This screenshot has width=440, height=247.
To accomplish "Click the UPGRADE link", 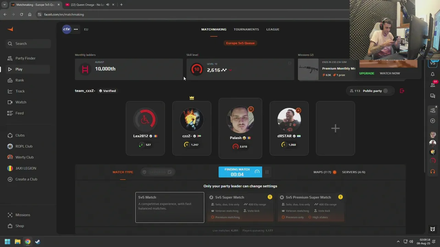I will pos(367,73).
